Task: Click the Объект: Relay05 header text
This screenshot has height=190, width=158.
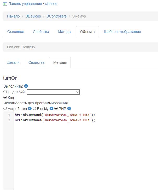Action: tap(21, 47)
